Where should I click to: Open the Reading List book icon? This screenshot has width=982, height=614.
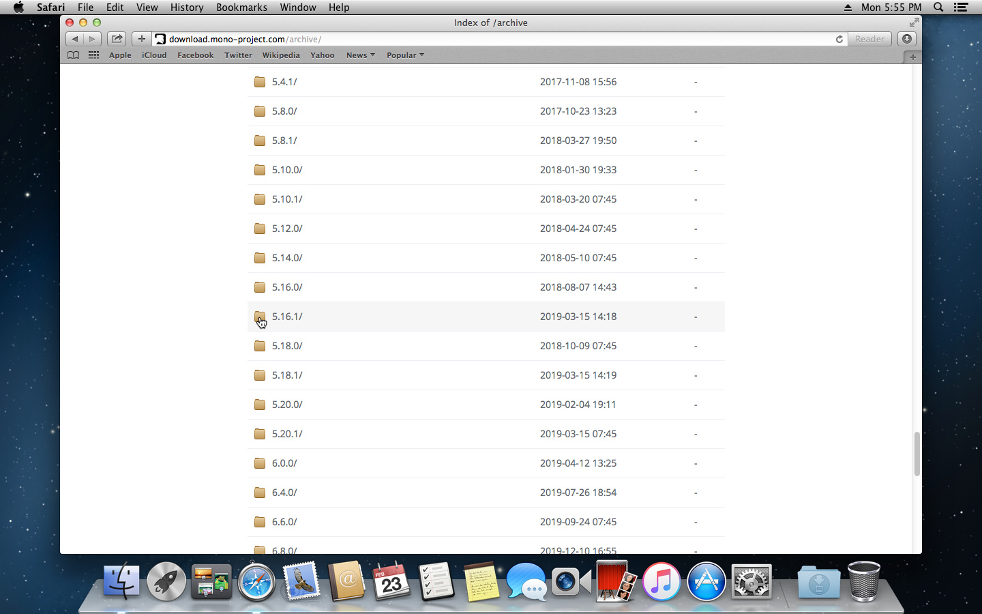[73, 55]
